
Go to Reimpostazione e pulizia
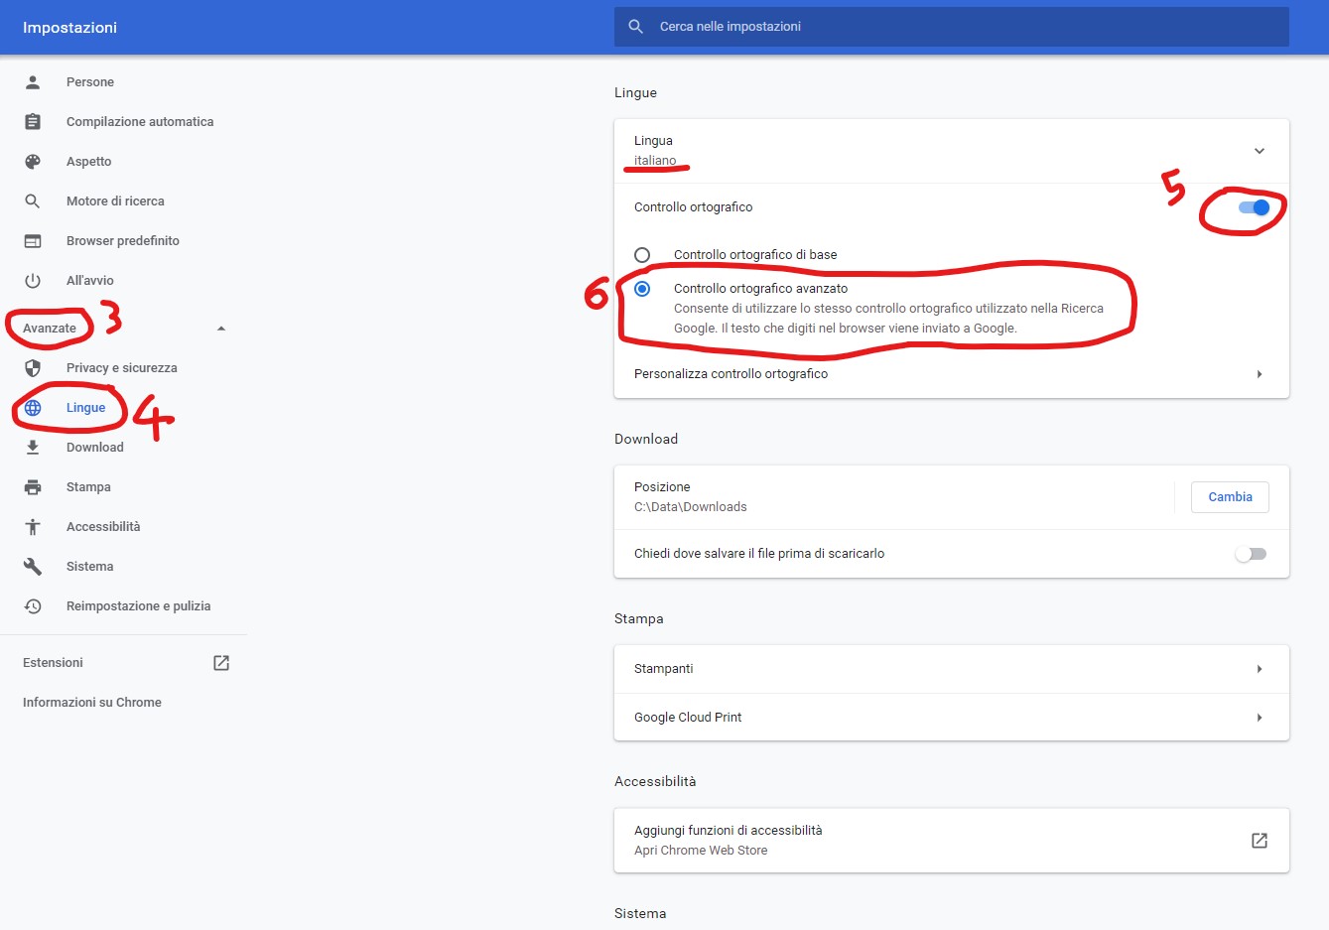[138, 606]
